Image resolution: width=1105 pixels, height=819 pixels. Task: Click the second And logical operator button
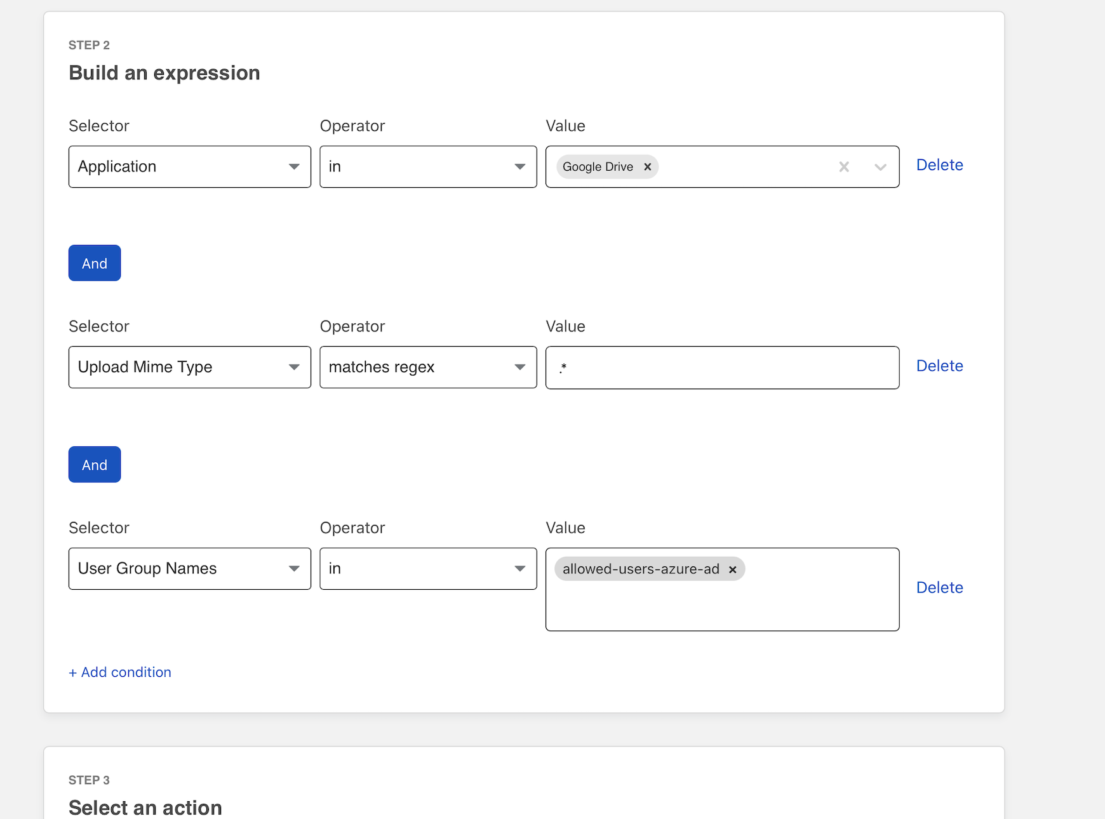point(95,465)
